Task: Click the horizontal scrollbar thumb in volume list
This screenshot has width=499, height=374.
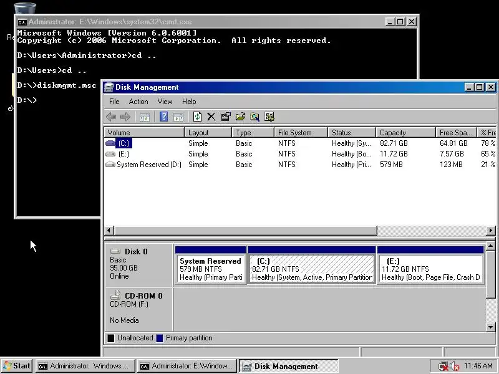Action: 245,230
